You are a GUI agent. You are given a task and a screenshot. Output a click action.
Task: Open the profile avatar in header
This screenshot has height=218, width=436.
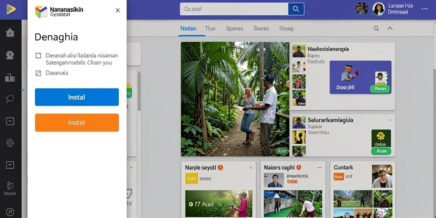tap(379, 9)
